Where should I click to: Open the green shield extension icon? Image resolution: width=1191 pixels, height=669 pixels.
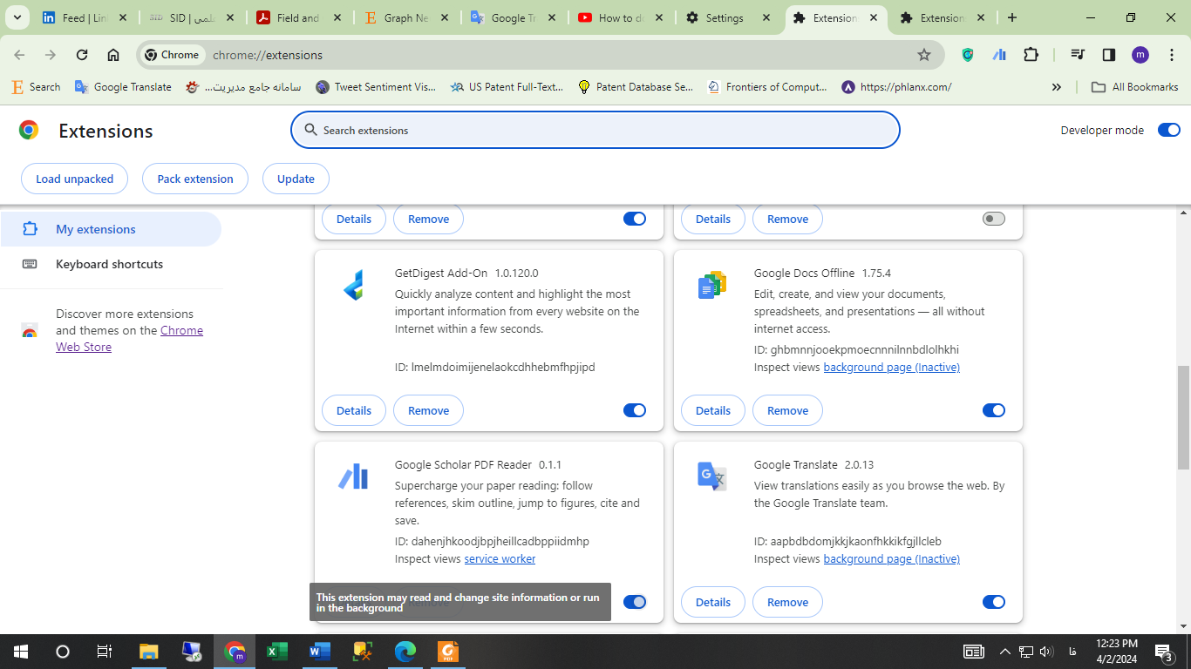[x=968, y=55]
